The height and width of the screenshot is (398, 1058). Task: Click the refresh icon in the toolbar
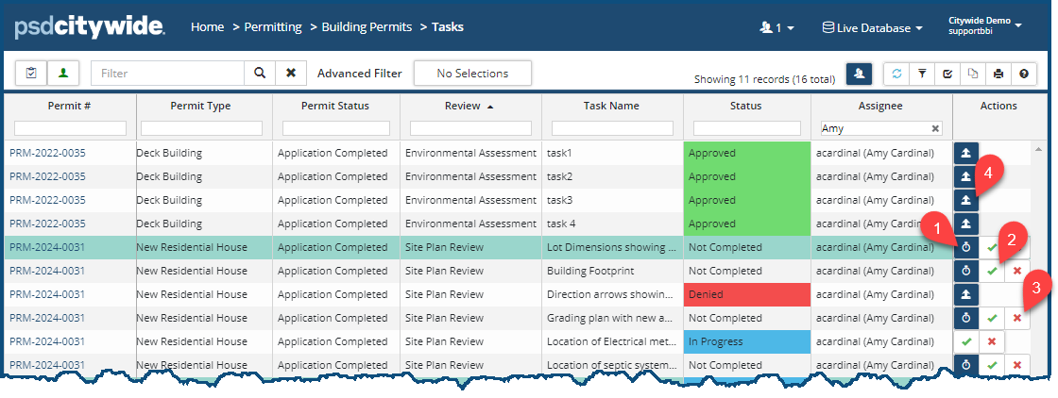point(896,74)
